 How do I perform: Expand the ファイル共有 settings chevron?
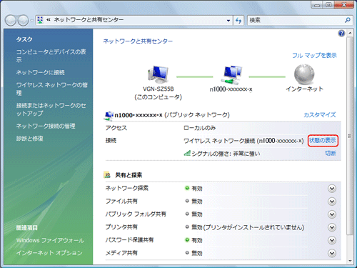[x=332, y=202]
